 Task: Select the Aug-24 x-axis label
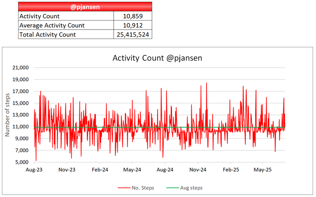tap(165, 170)
